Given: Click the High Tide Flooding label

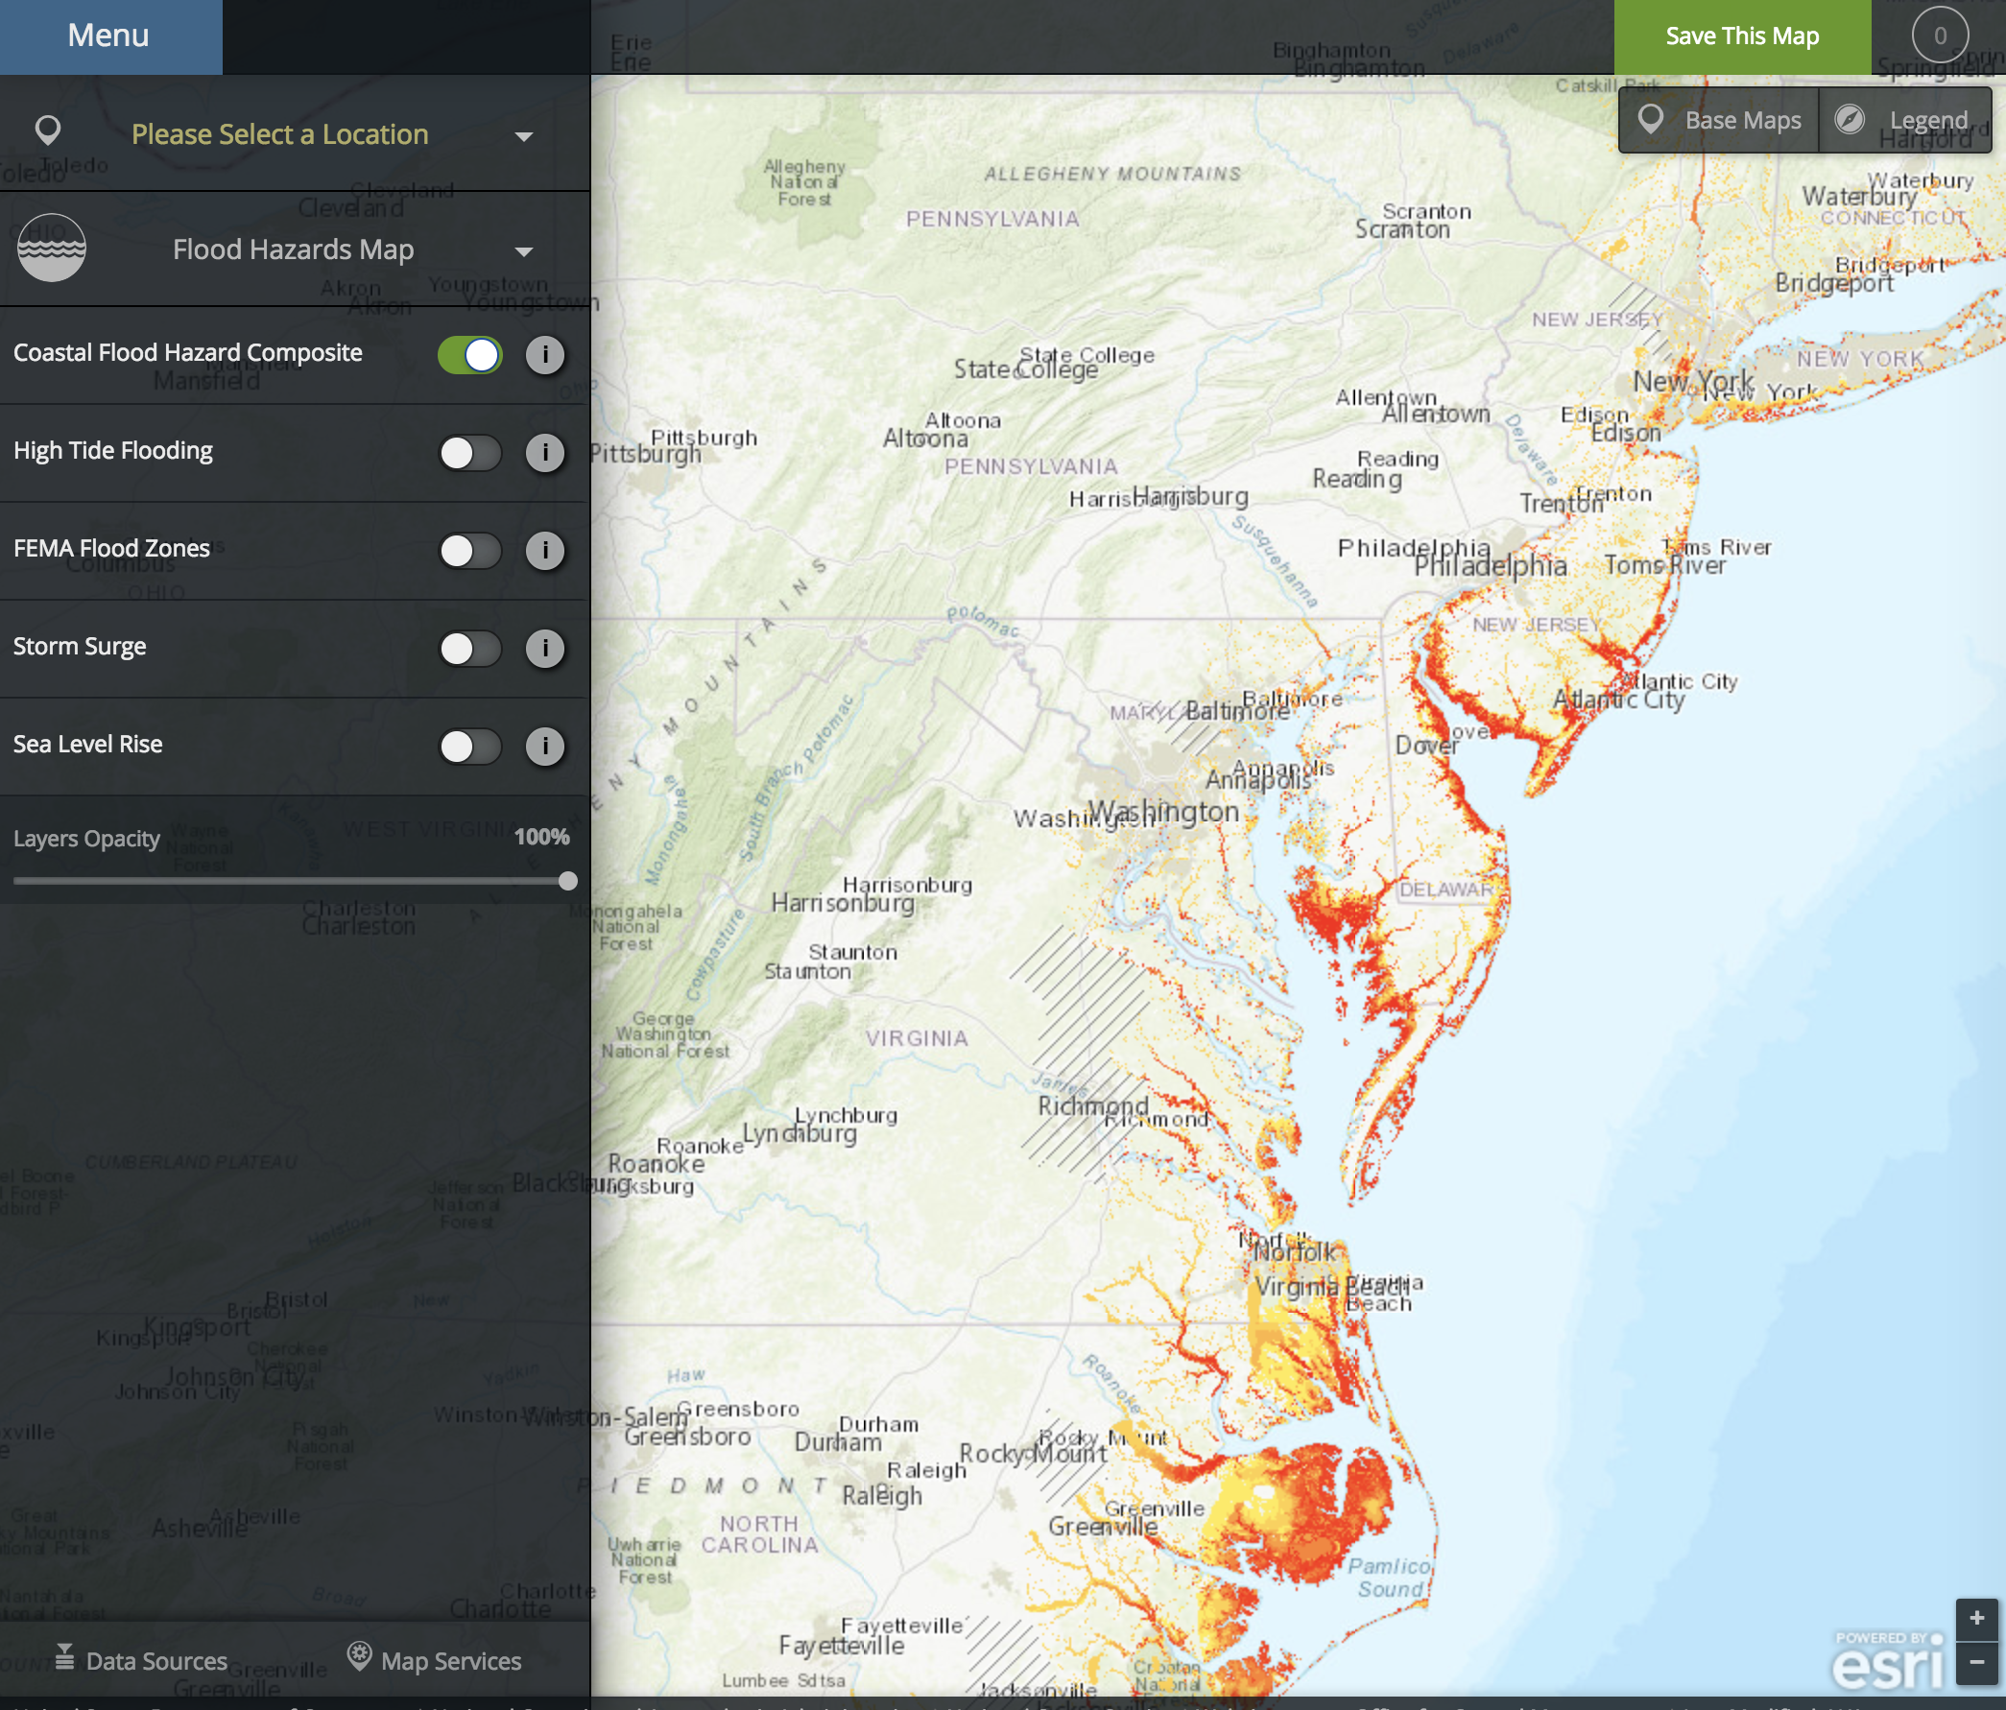Looking at the screenshot, I should [x=113, y=450].
